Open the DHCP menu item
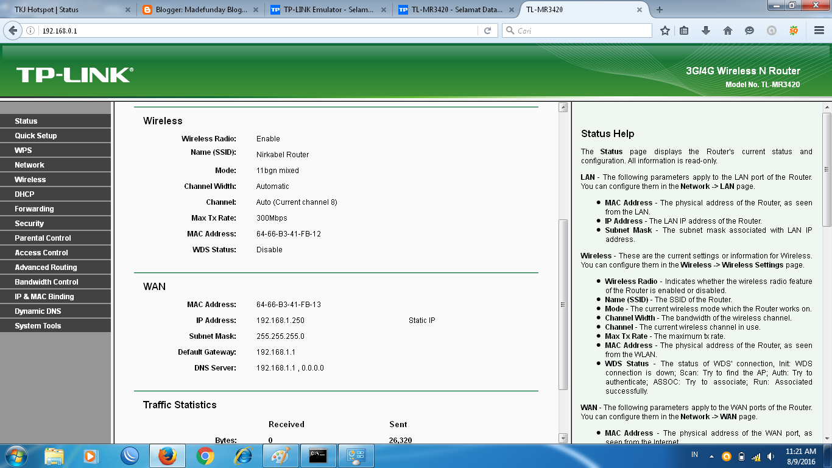Viewport: 832px width, 468px height. (55, 194)
